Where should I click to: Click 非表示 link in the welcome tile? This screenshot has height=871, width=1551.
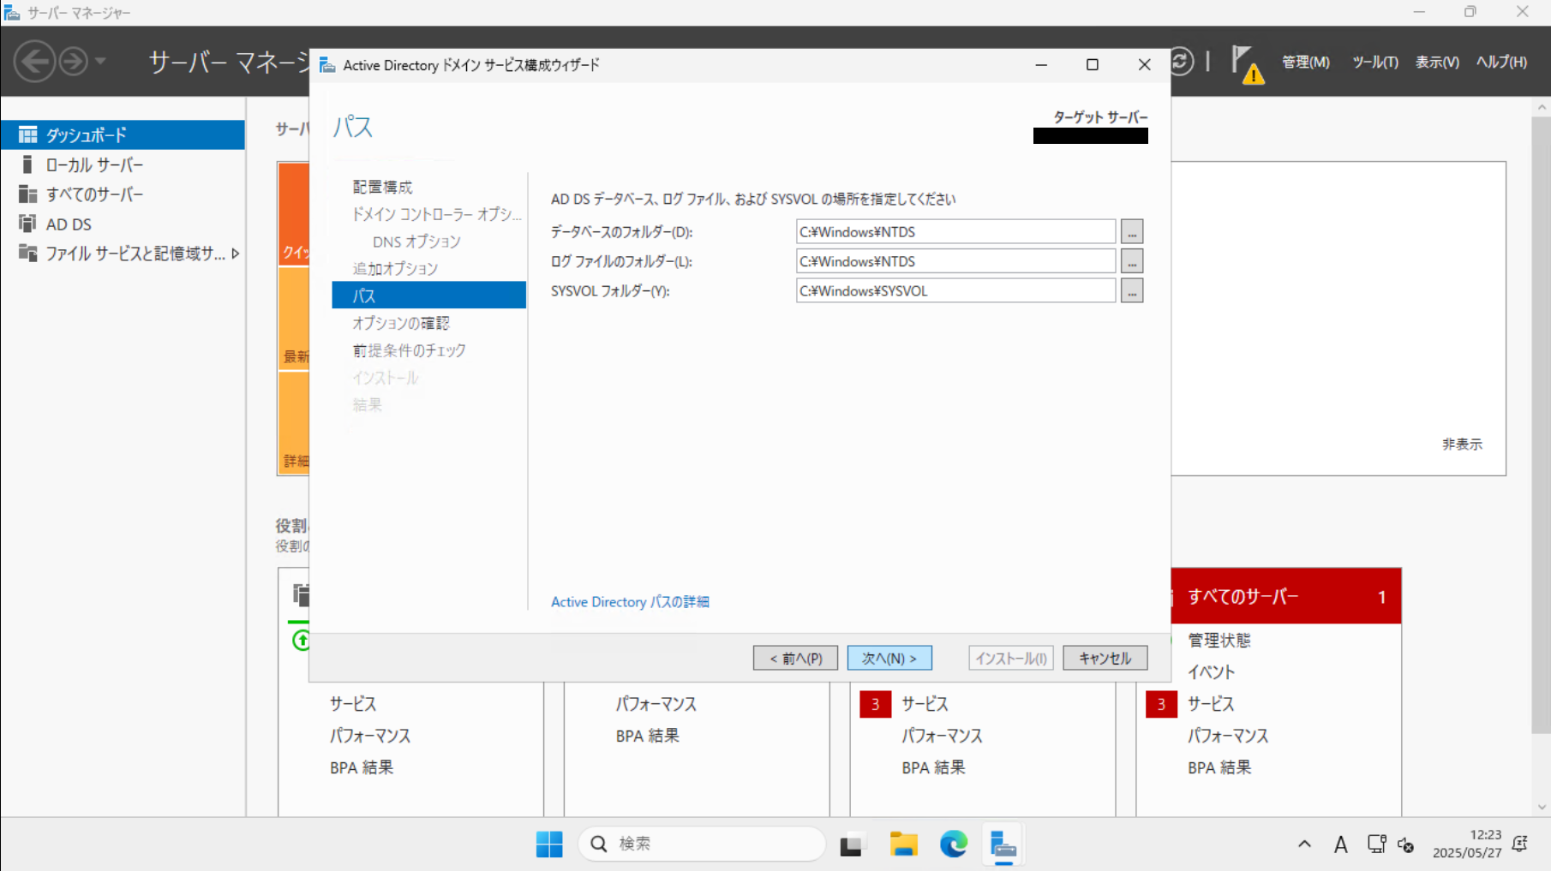coord(1462,444)
